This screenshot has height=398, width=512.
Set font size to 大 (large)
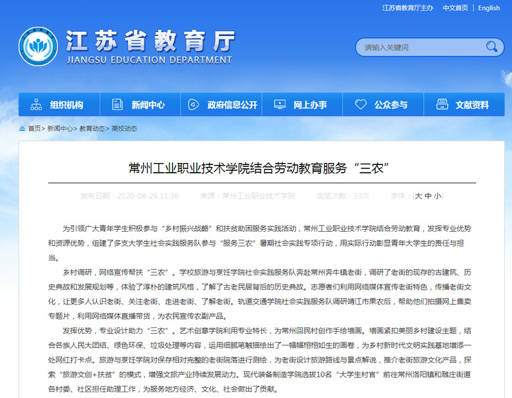click(x=419, y=196)
